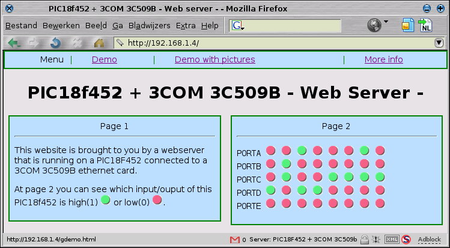Click last PORTE red indicator

[x=380, y=204]
